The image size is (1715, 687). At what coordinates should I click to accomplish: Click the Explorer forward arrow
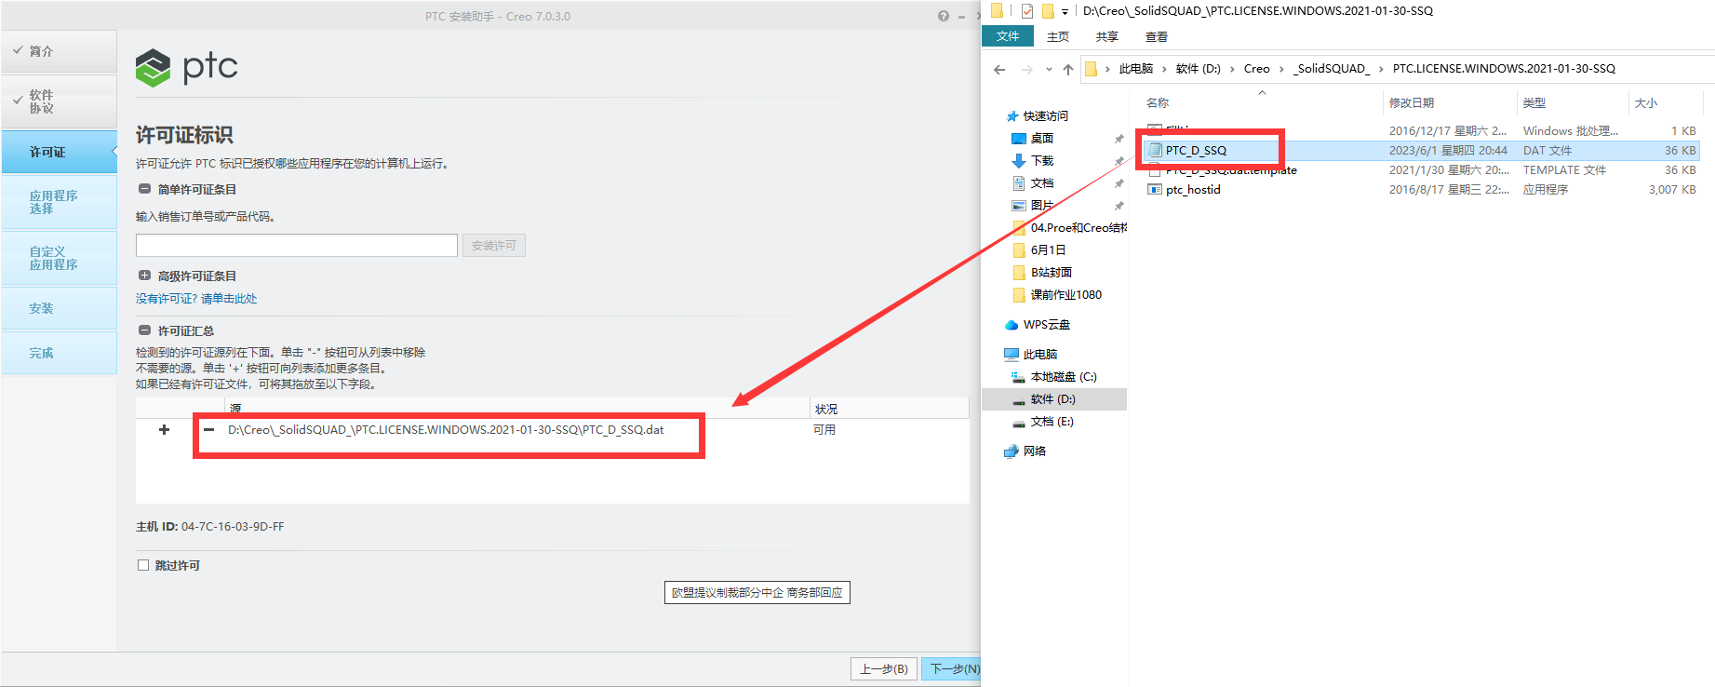pos(1026,69)
